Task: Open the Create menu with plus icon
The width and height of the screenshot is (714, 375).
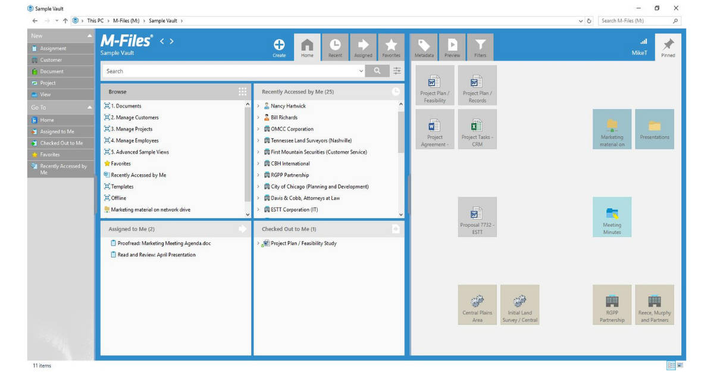Action: click(x=279, y=46)
